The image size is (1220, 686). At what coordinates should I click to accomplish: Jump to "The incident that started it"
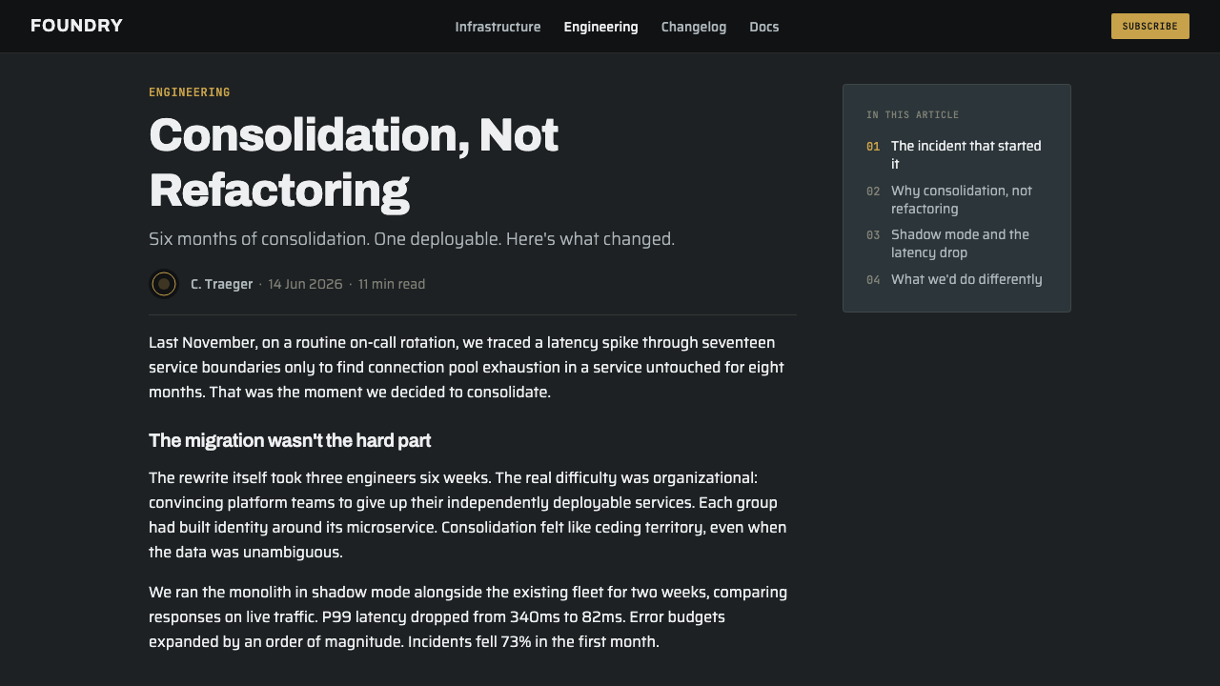click(x=966, y=154)
